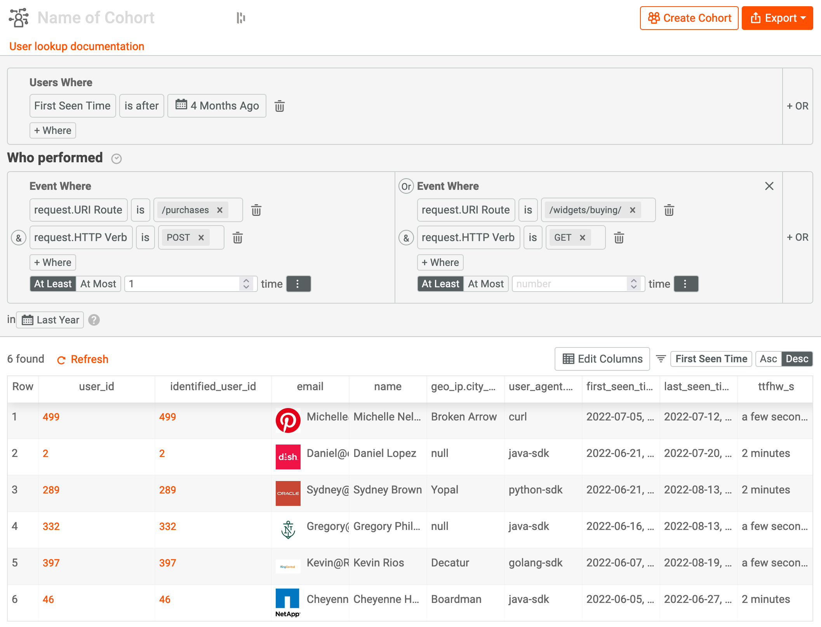Click the Refresh icon above the results table
Viewport: 821px width, 627px height.
click(x=62, y=360)
